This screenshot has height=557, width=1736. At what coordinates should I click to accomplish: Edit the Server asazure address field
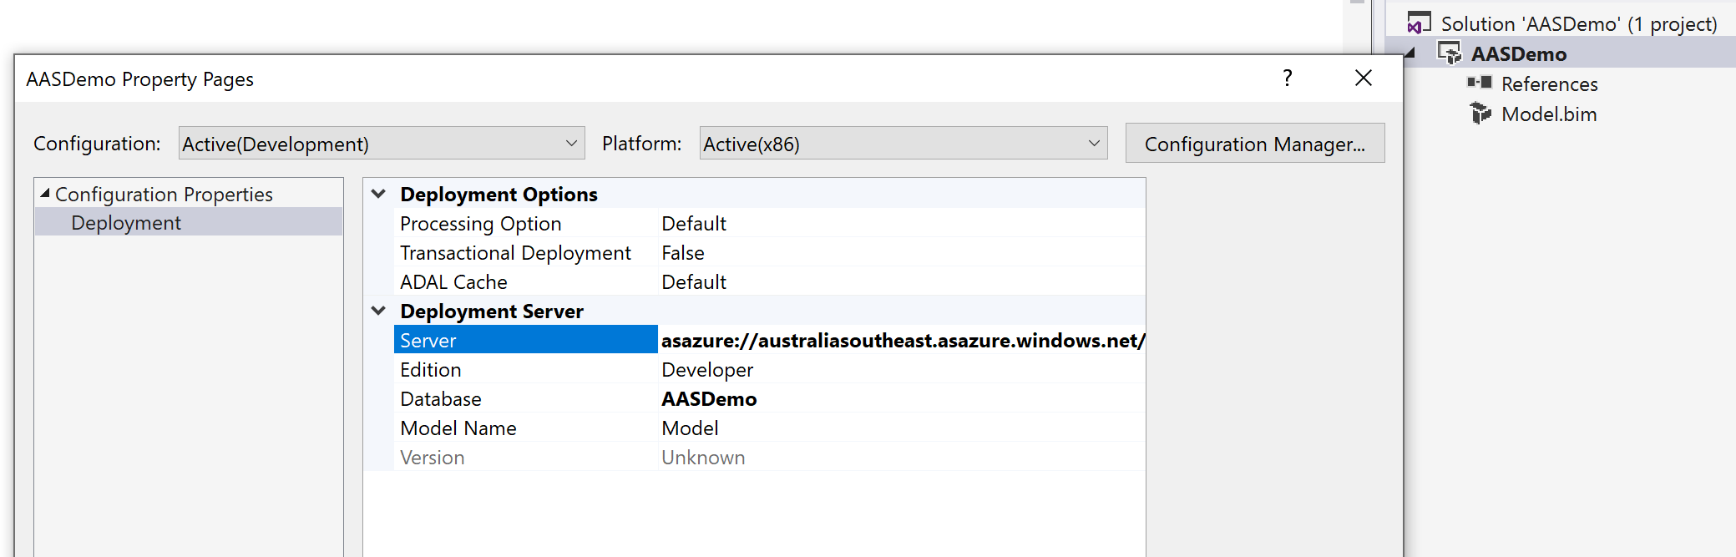pos(900,341)
